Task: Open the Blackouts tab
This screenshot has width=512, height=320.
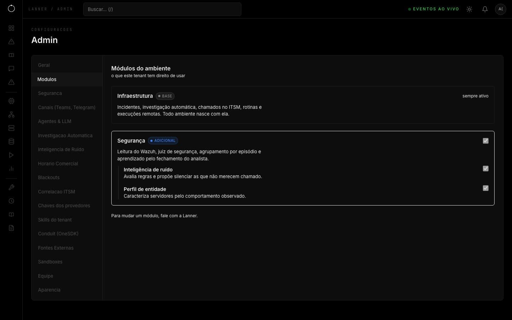Action: (x=67, y=177)
